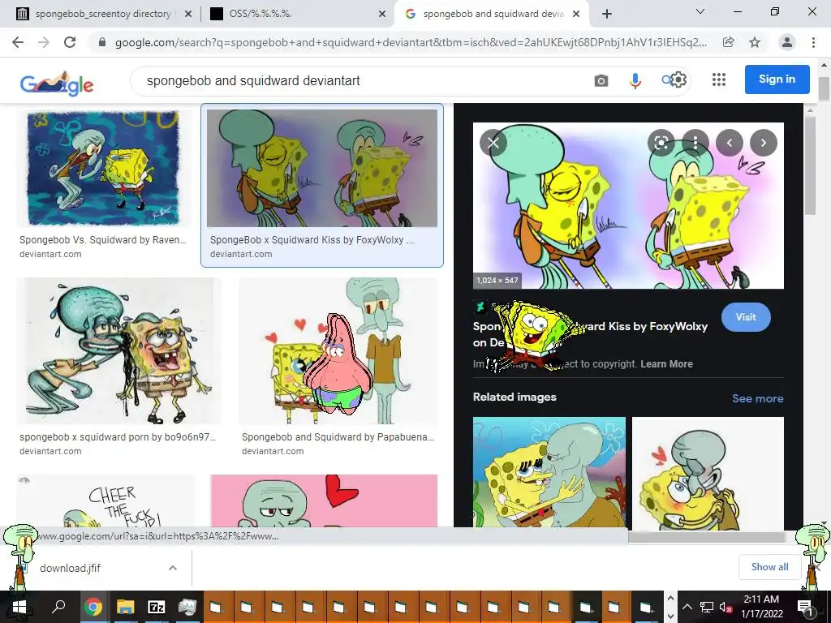This screenshot has height=623, width=831.
Task: Sign in to Google account
Action: coord(777,79)
